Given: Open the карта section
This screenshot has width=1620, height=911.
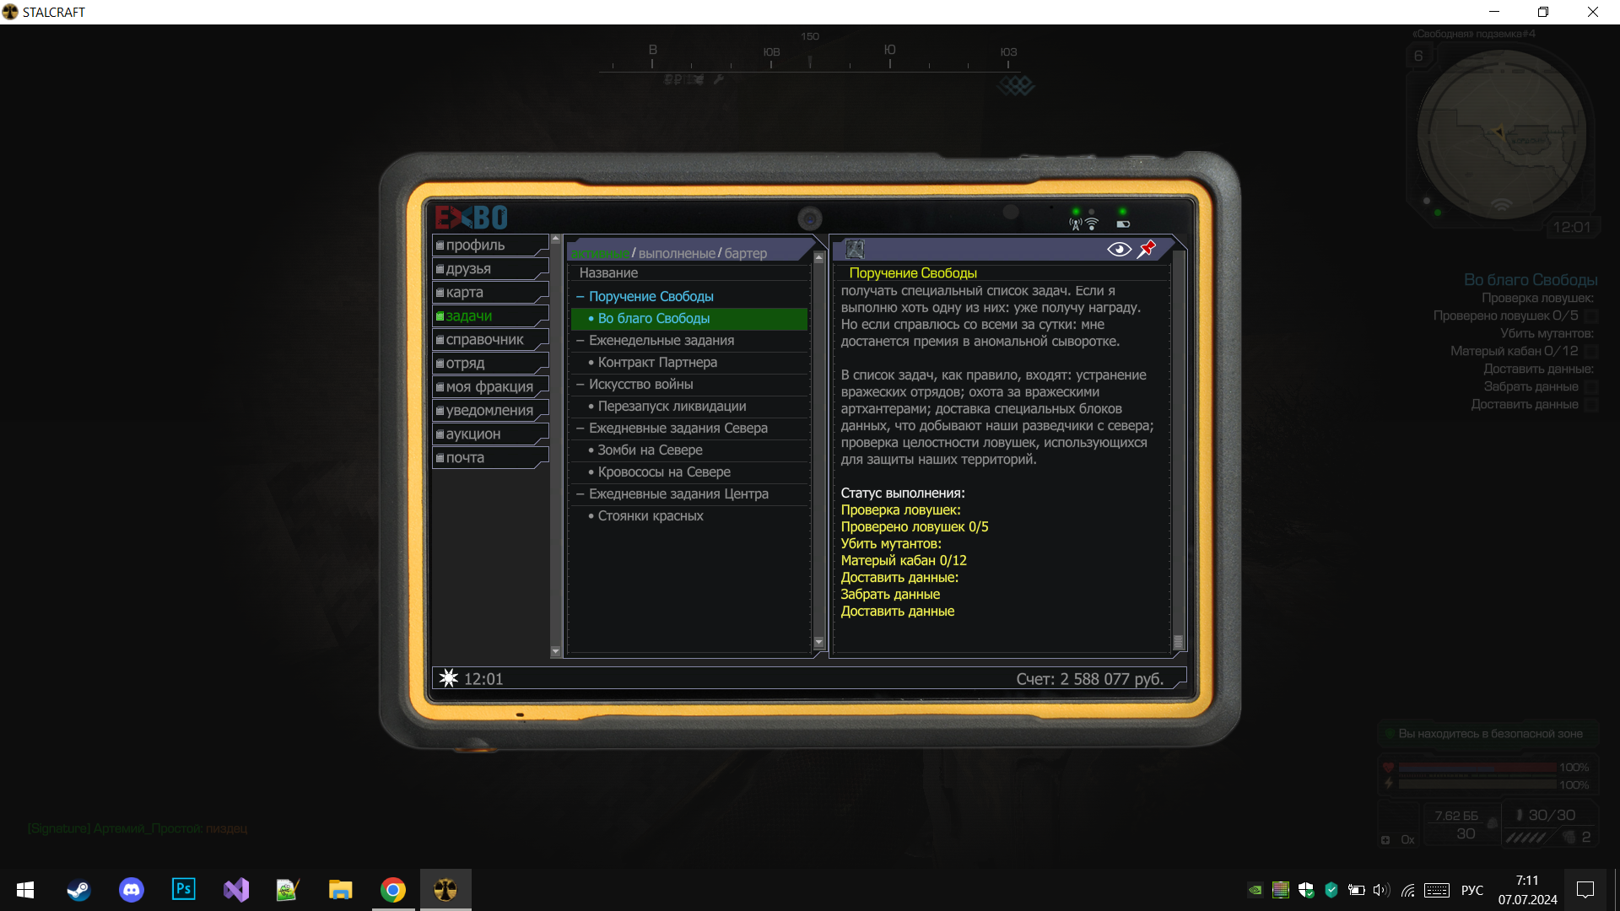Looking at the screenshot, I should click(x=490, y=293).
